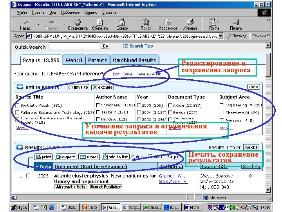Screen dimensions: 282x212
Task: Open the Справка menu
Action: 109,13
